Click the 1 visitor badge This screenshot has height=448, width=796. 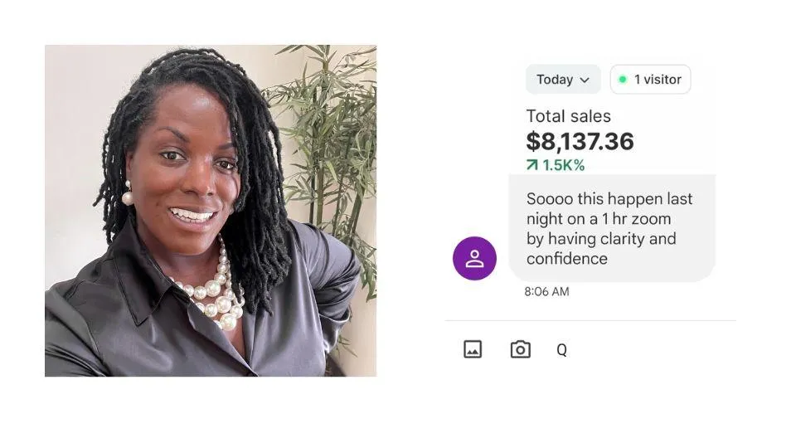650,80
